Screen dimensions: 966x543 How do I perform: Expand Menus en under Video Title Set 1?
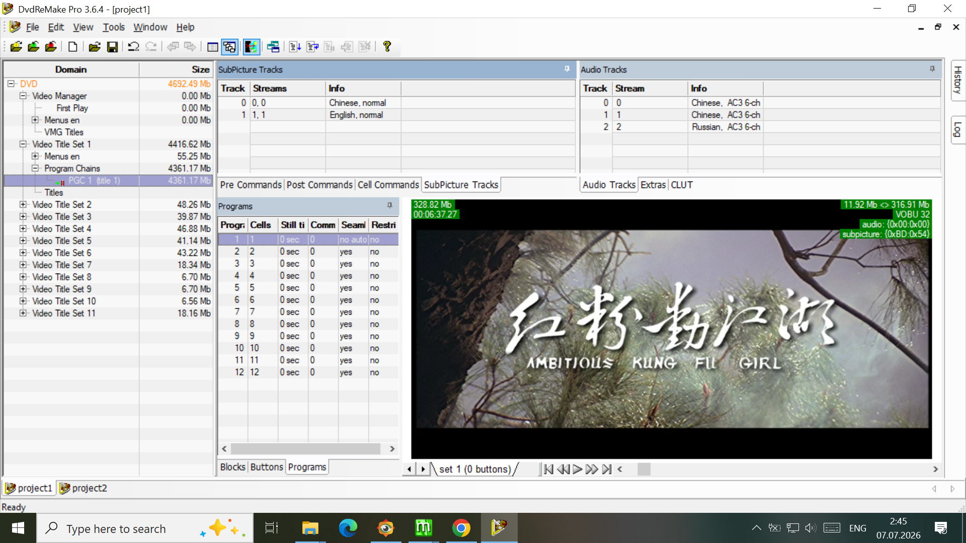coord(35,156)
